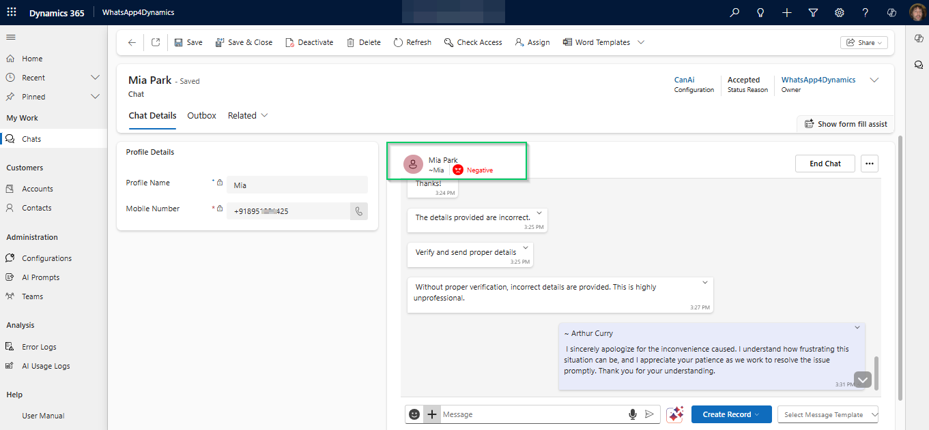This screenshot has height=430, width=929.
Task: Click the microphone voice message icon
Action: [x=633, y=414]
